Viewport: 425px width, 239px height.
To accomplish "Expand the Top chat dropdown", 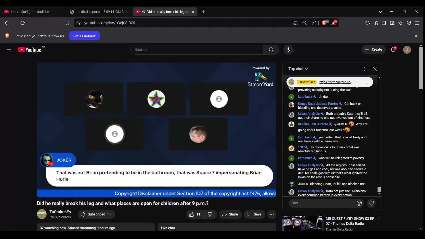I will coord(298,69).
